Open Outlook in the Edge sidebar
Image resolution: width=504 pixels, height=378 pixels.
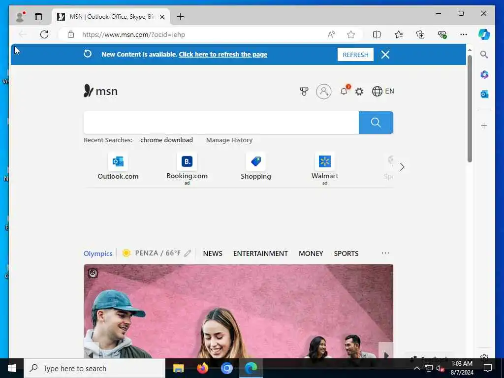484,94
